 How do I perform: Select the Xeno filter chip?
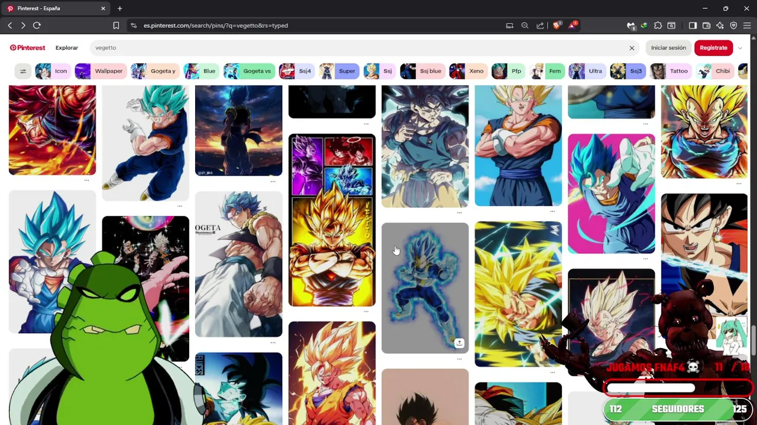[468, 71]
